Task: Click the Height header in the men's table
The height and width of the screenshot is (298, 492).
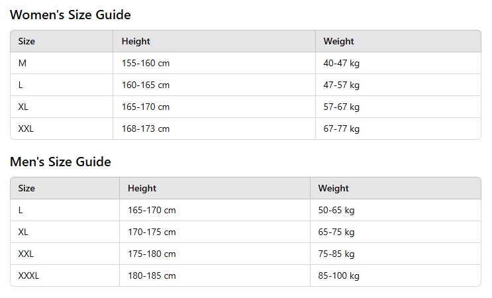Action: coord(142,188)
